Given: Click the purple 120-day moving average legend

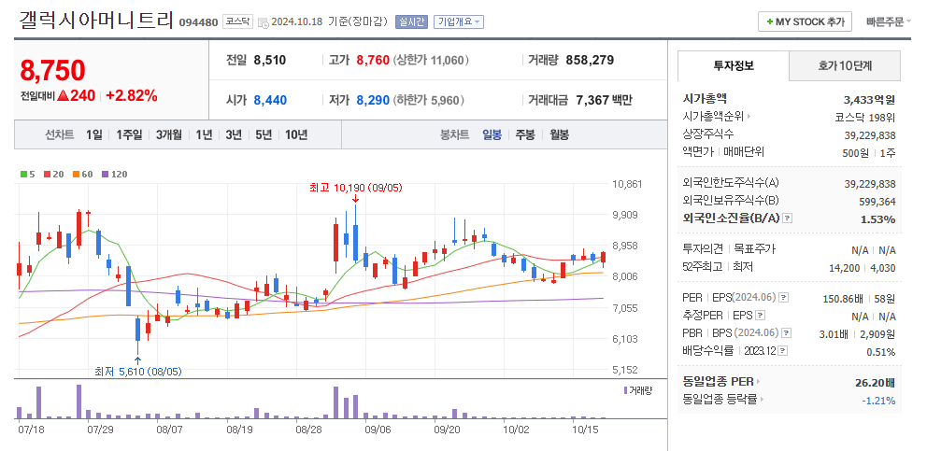Looking at the screenshot, I should 115,175.
